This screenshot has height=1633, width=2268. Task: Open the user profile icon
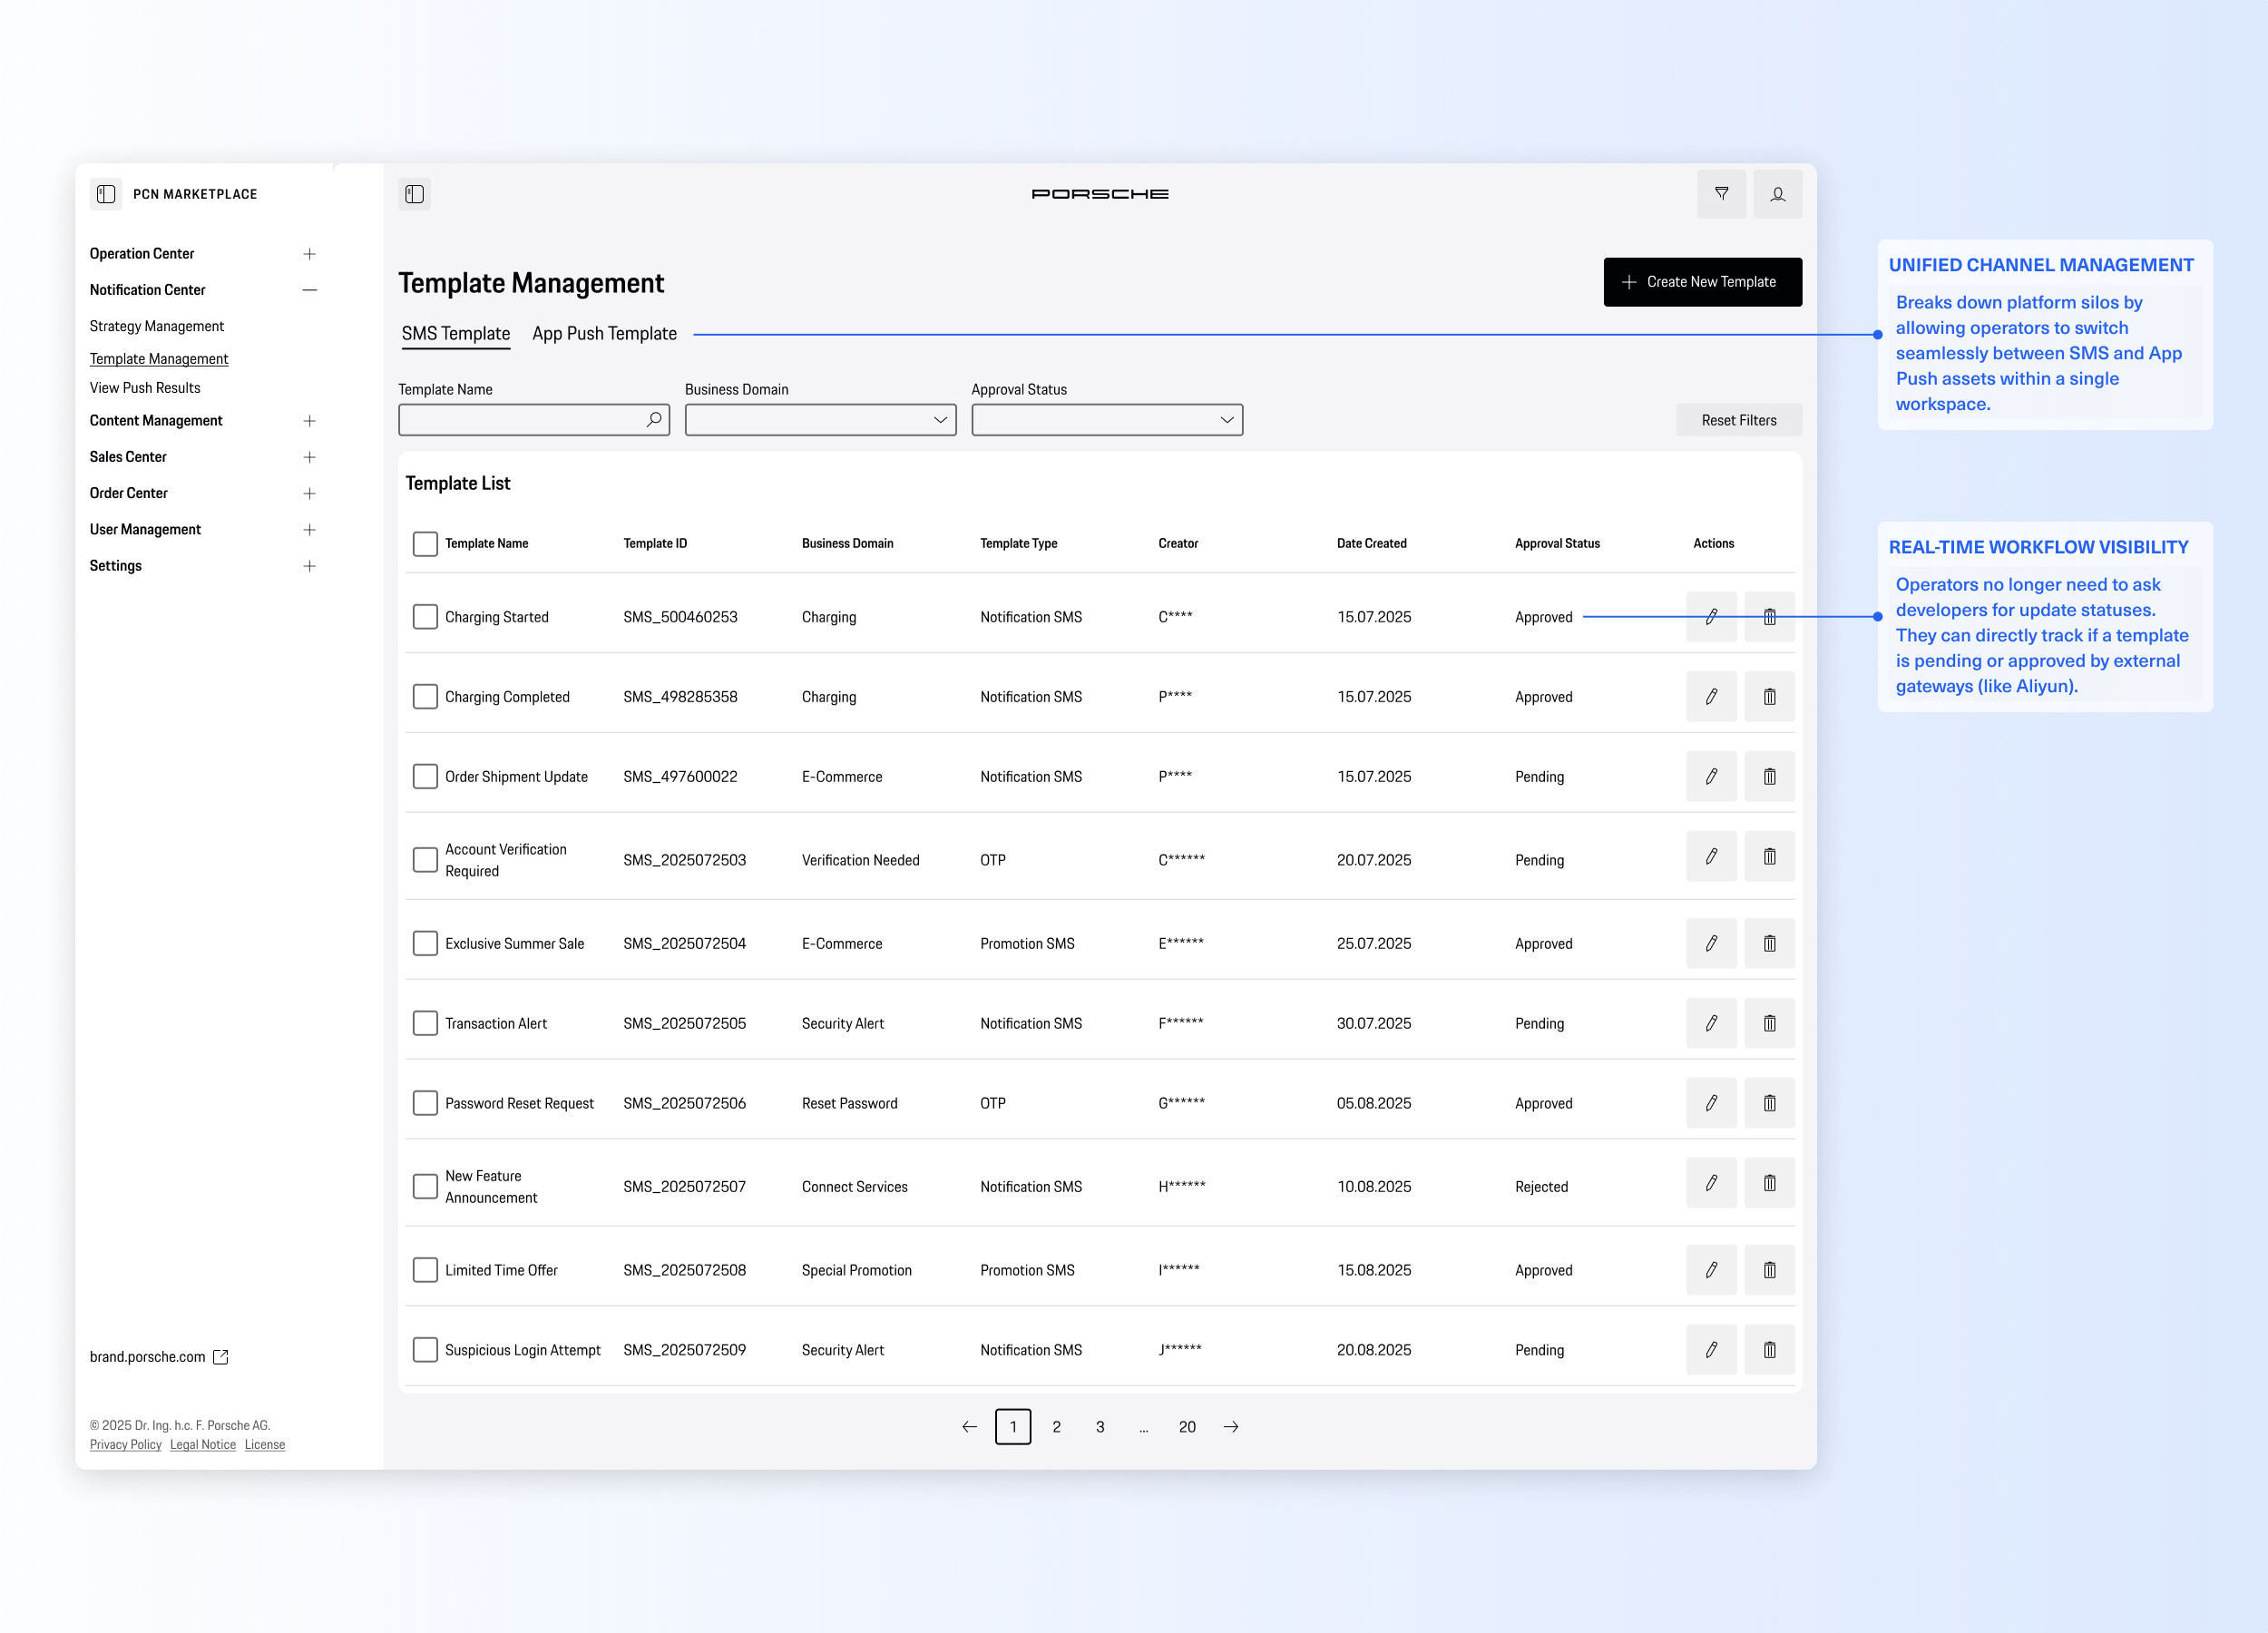tap(1777, 194)
